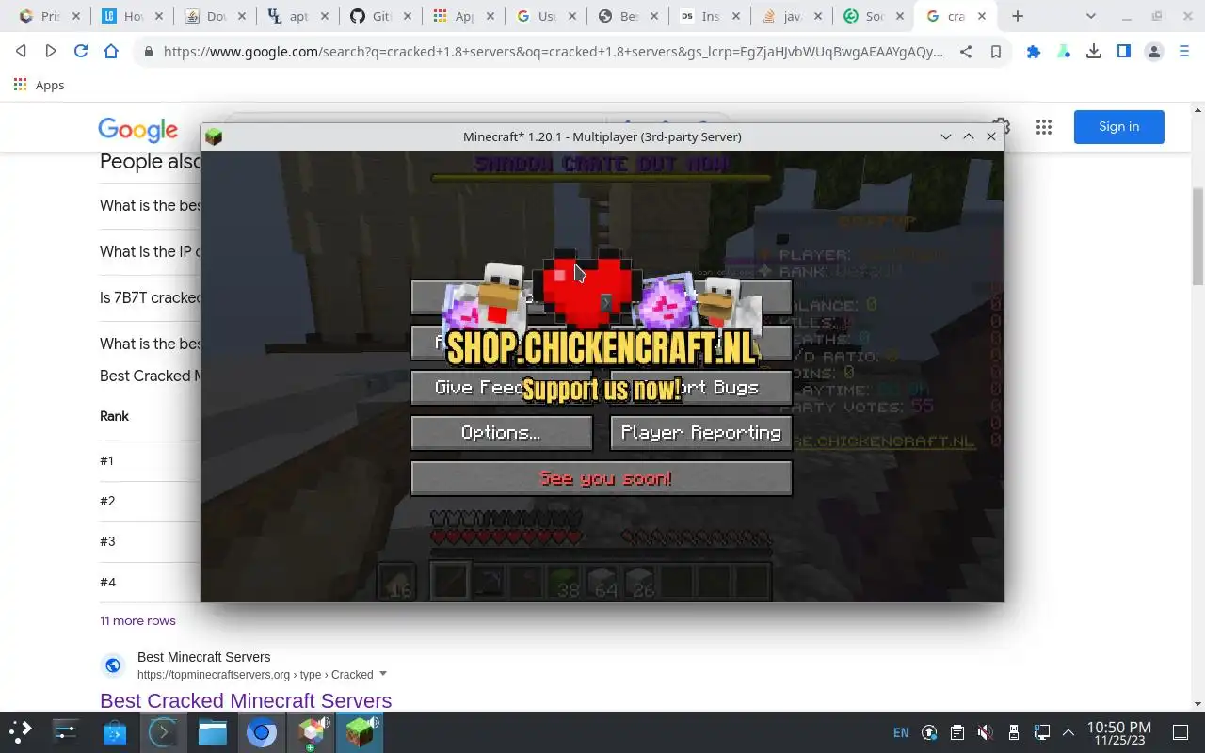Open browser downloads arrow icon
Image resolution: width=1205 pixels, height=753 pixels.
coord(1094,52)
